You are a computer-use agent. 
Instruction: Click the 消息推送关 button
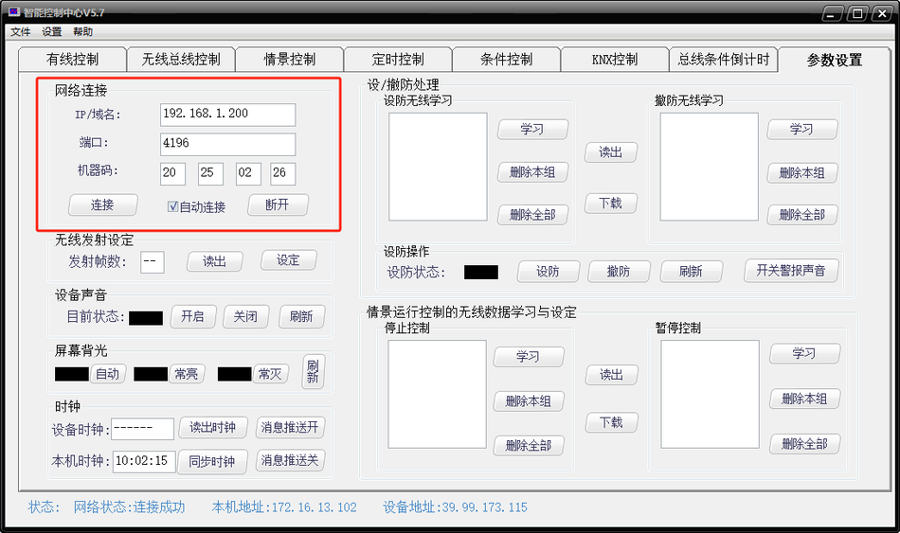coord(291,460)
